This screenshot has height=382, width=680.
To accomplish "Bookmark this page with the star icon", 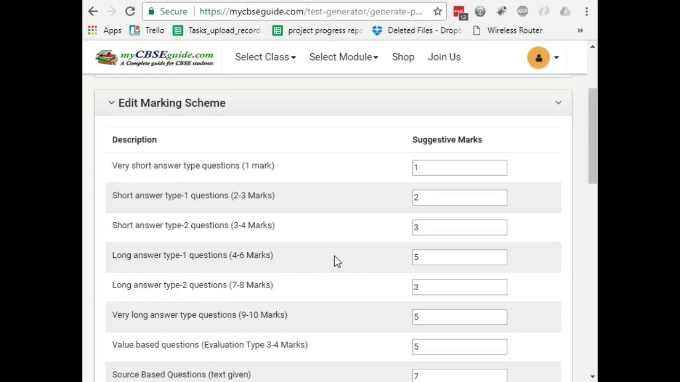I will [437, 11].
